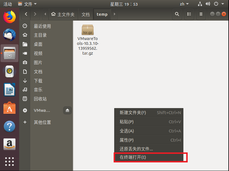Screen dimensions: 229x171
Task: Open Ubuntu Software center icon
Action: [x=9, y=108]
